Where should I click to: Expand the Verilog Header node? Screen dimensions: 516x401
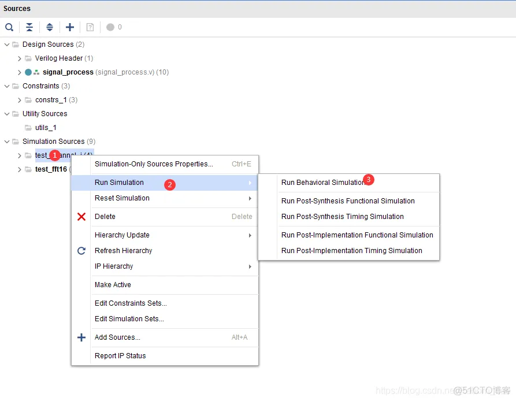coord(20,58)
